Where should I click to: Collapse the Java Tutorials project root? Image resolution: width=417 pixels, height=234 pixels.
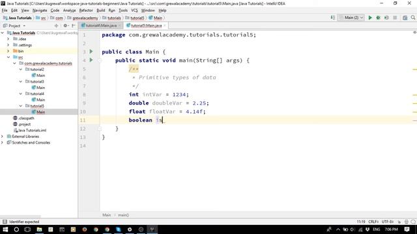pyautogui.click(x=3, y=32)
